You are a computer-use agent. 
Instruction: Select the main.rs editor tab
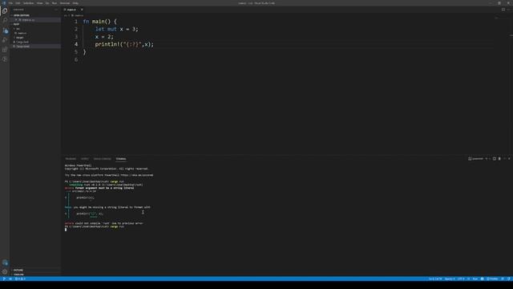[x=71, y=10]
